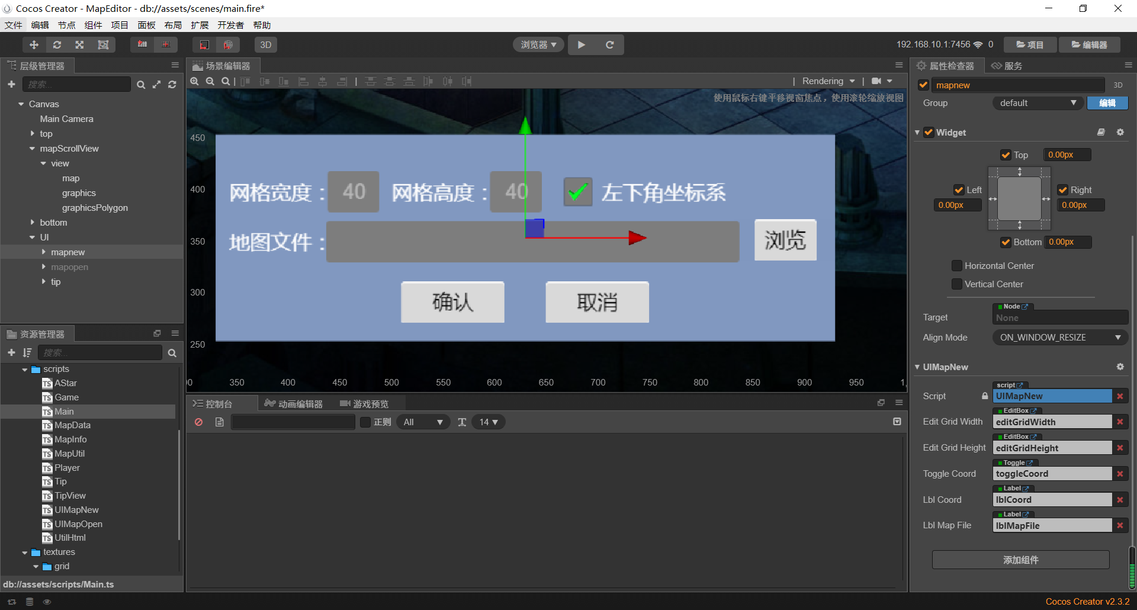Select the UIMapOpen script asset
The image size is (1137, 610).
78,524
